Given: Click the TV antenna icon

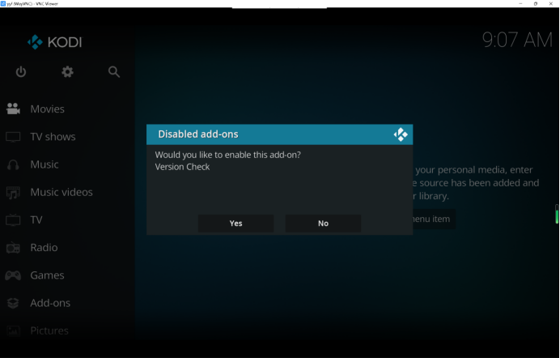Looking at the screenshot, I should pyautogui.click(x=13, y=219).
